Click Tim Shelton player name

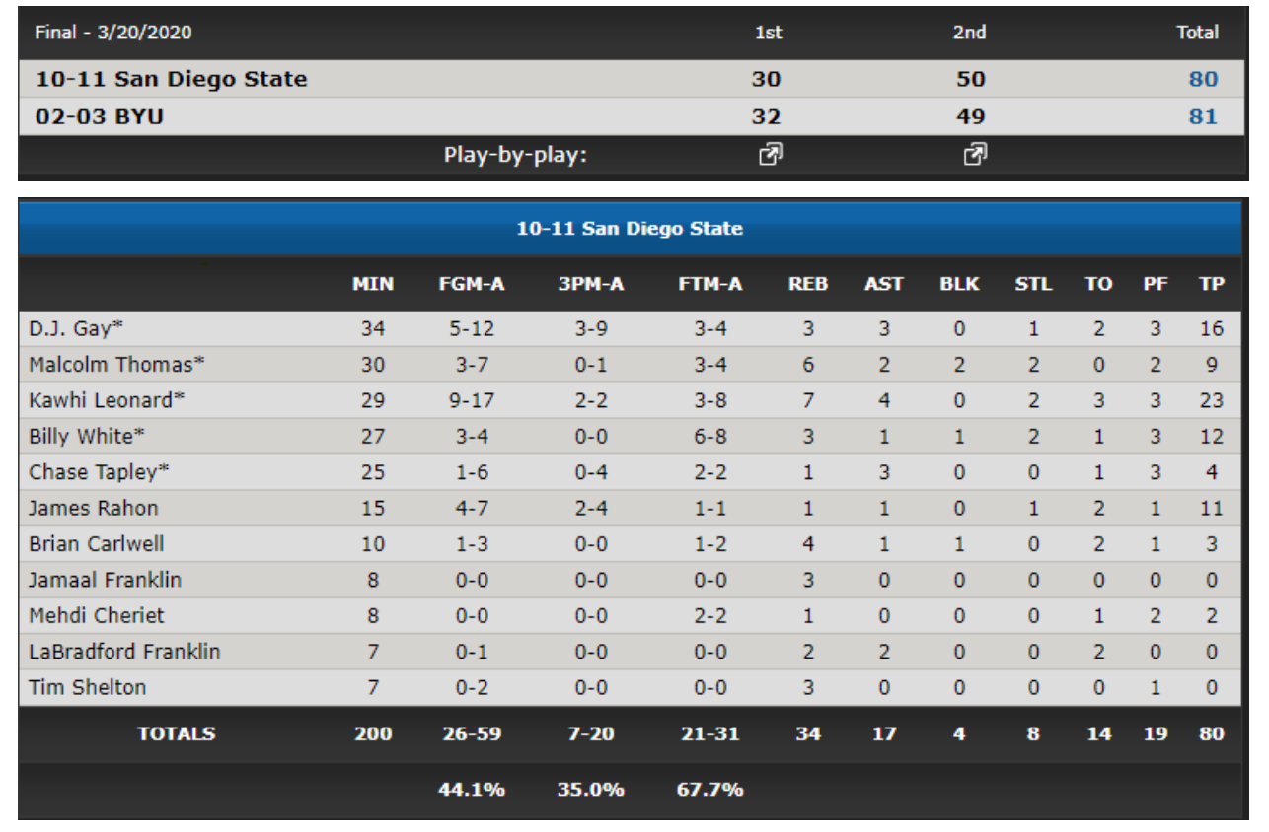point(87,688)
